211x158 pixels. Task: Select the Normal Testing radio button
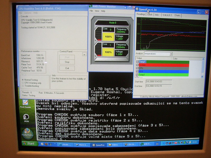tap(23, 80)
